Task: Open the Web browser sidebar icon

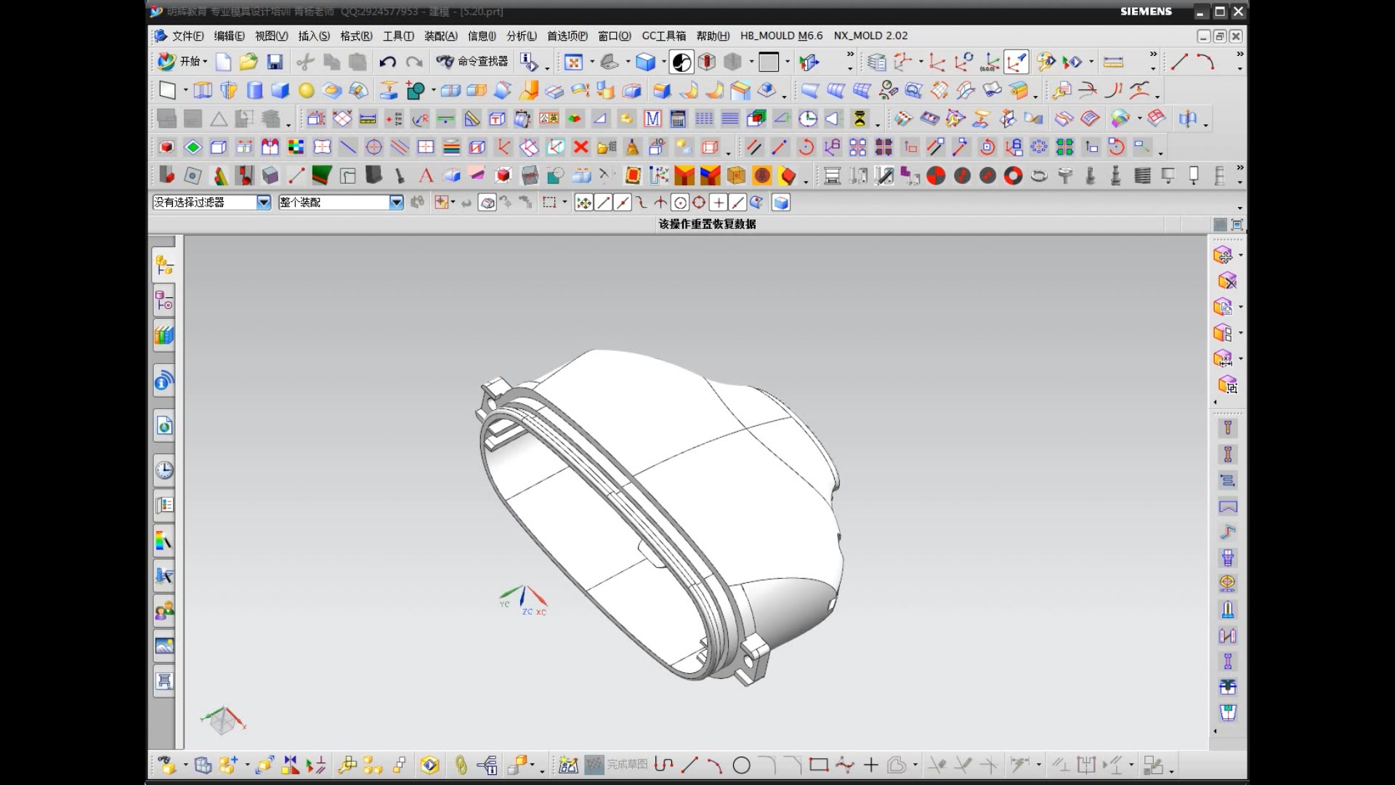Action: [x=164, y=426]
